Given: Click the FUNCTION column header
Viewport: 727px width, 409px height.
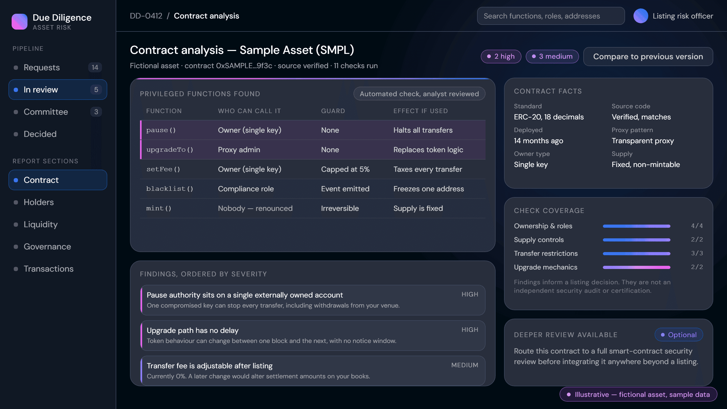Looking at the screenshot, I should pyautogui.click(x=164, y=111).
